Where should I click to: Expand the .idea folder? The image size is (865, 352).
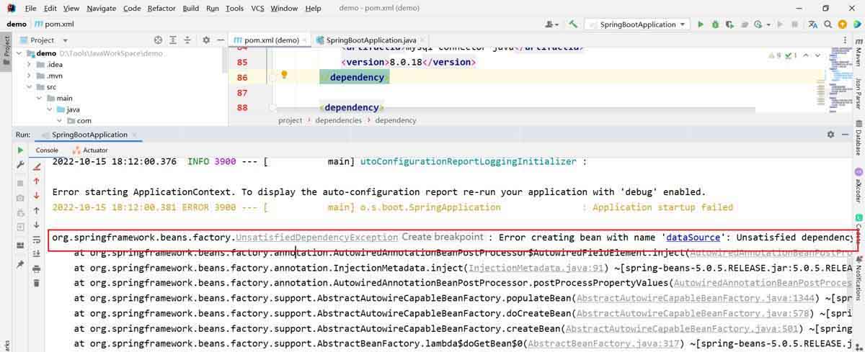(29, 65)
